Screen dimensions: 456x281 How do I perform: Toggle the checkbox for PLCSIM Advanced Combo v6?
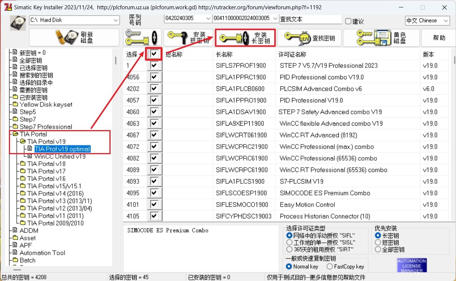point(154,89)
